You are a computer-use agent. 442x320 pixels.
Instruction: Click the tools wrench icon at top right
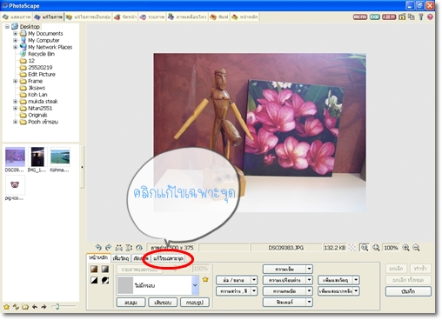coord(421,17)
